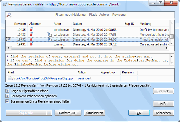Click modified action icon of revision 19432

(31, 39)
